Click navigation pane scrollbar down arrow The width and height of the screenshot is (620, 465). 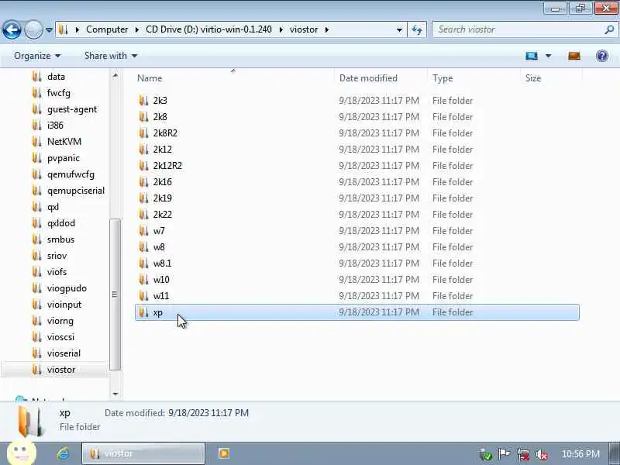coord(115,394)
